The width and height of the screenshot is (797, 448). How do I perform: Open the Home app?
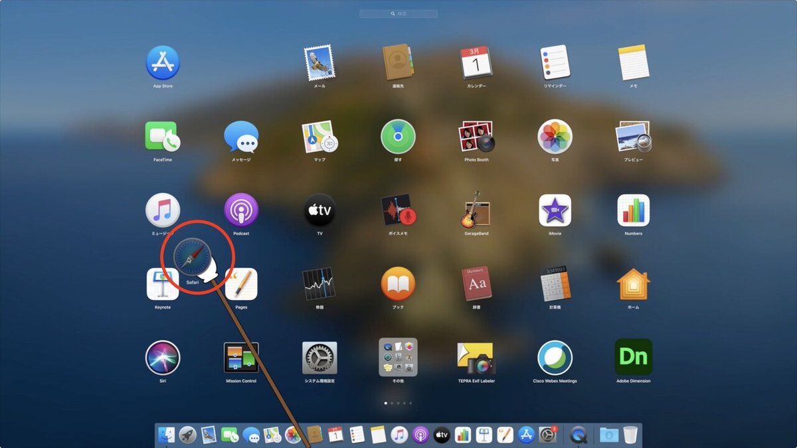633,284
